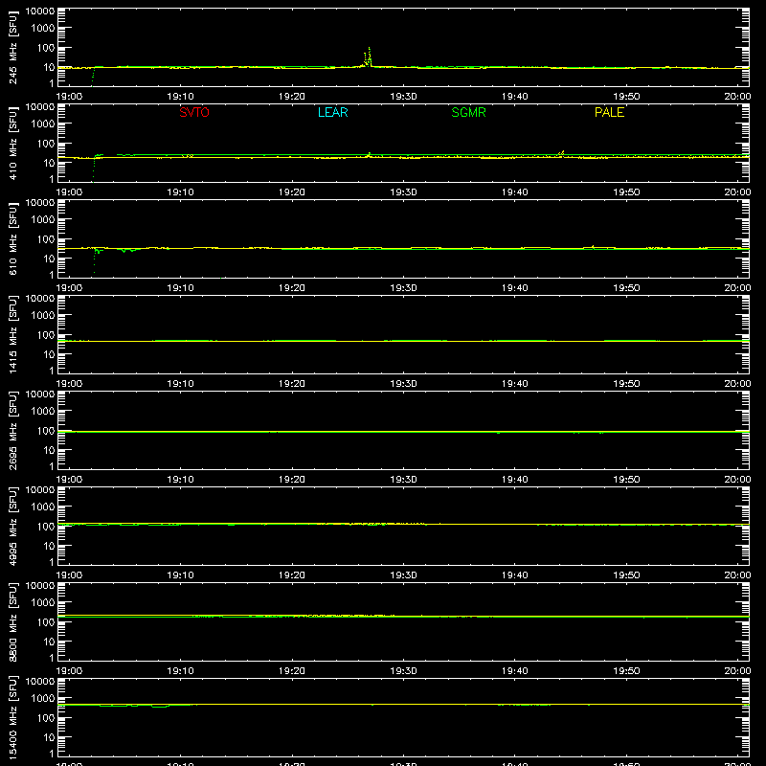766x766 pixels.
Task: Click the 100 y-axis label of 2695 MHz plot
Action: [46, 431]
